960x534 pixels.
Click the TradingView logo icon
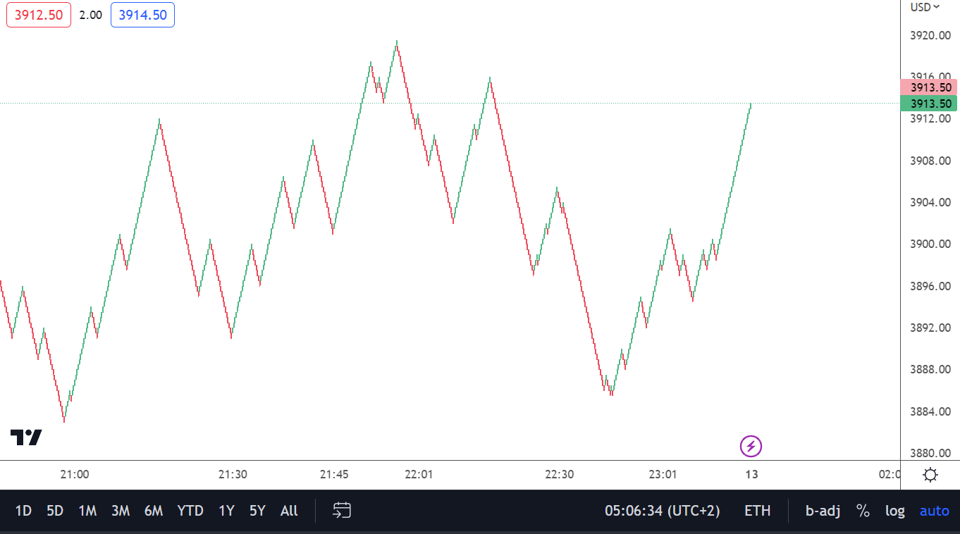click(x=26, y=437)
